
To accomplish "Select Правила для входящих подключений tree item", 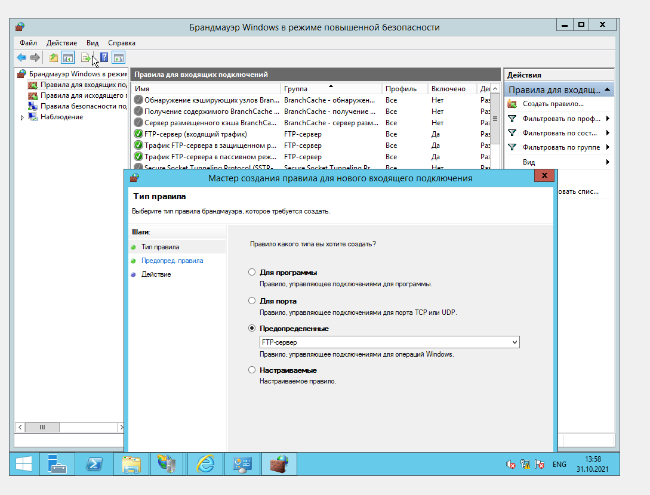I will pyautogui.click(x=78, y=85).
